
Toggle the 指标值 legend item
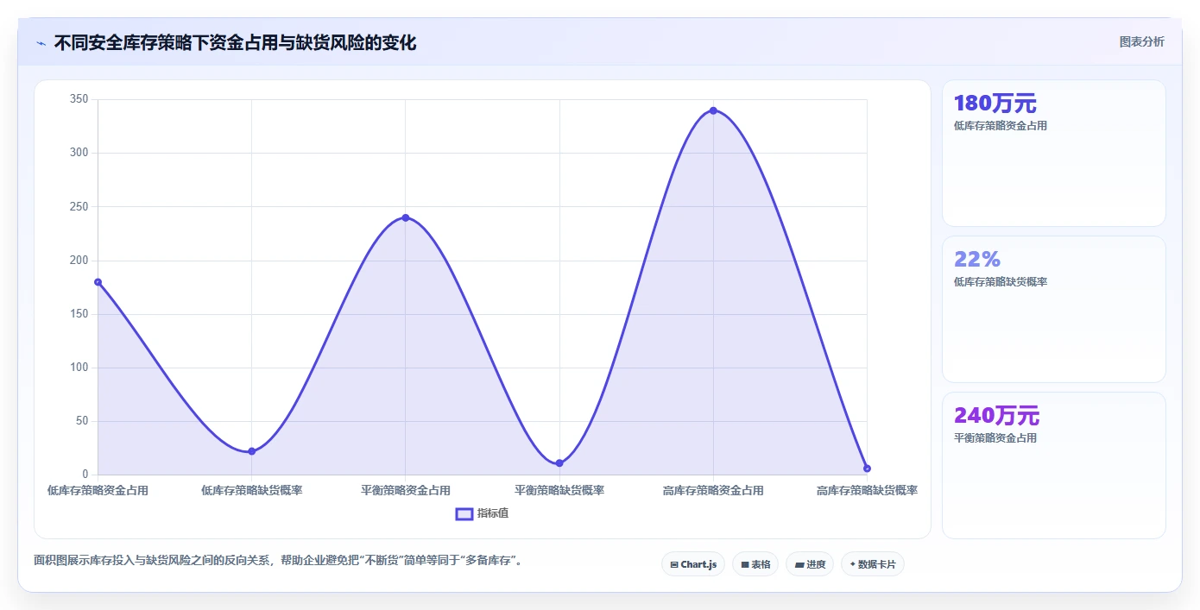[x=482, y=513]
